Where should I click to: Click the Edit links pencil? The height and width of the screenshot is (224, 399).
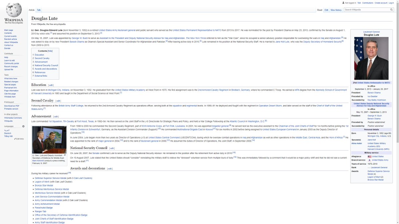pos(15,139)
